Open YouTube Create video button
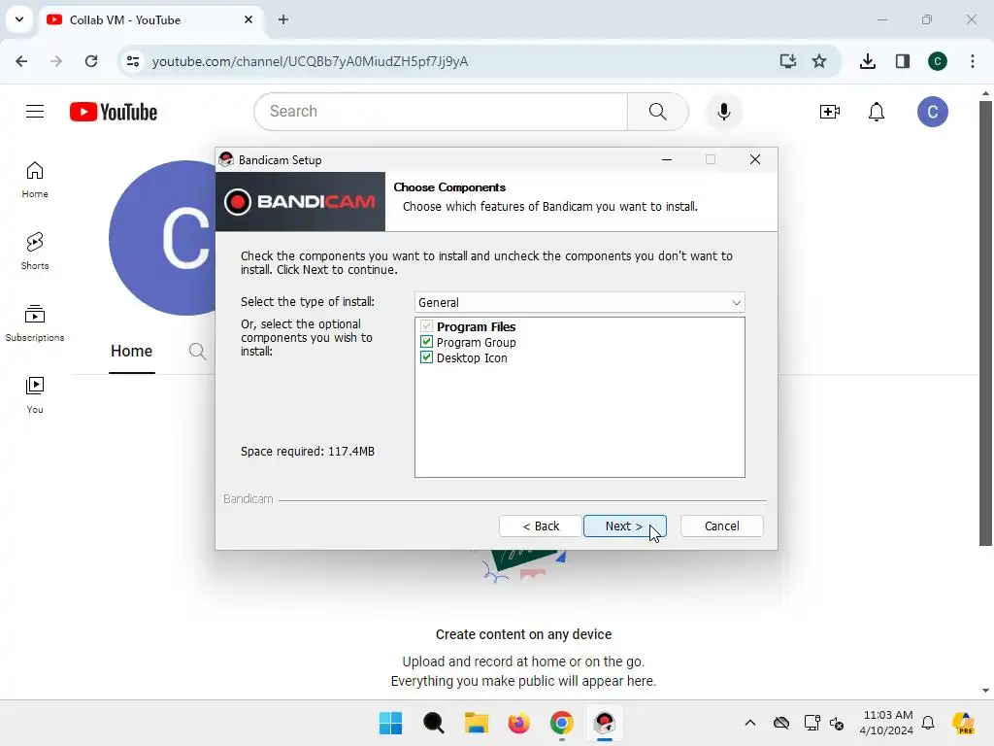Viewport: 994px width, 746px height. pyautogui.click(x=829, y=112)
